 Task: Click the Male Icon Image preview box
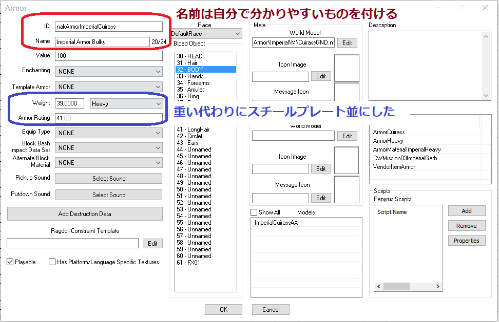point(347,68)
